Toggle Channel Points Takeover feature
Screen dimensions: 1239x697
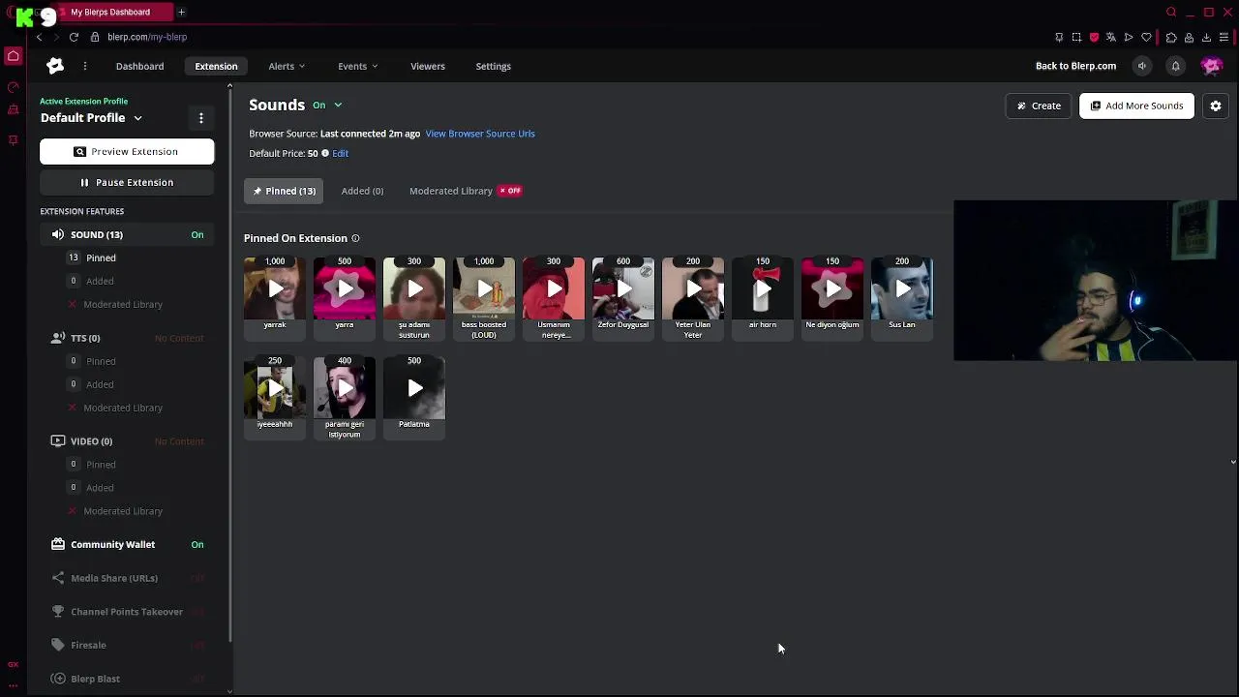(x=197, y=612)
